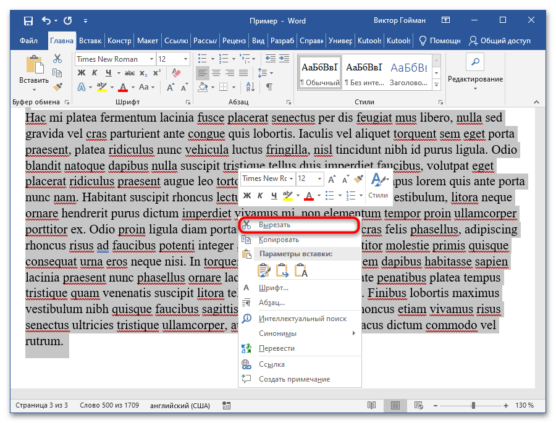556x423 pixels.
Task: Click the Общий доступ share button
Action: coord(500,41)
